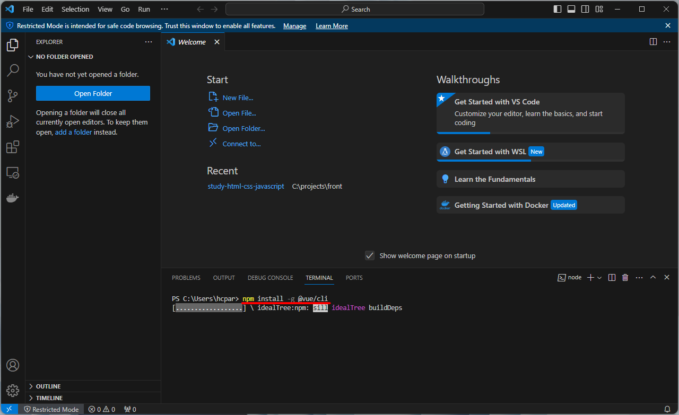
Task: Open the Docker view in activity bar
Action: (x=13, y=198)
